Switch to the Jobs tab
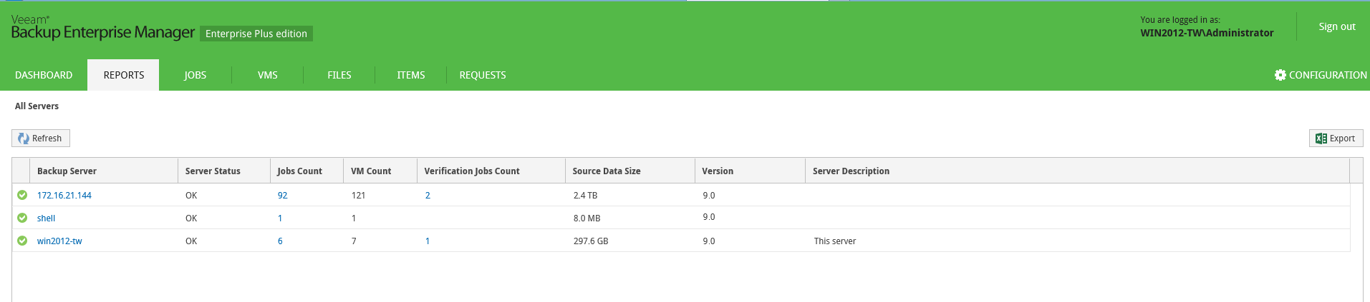Viewport: 1370px width, 302px height. pyautogui.click(x=195, y=75)
